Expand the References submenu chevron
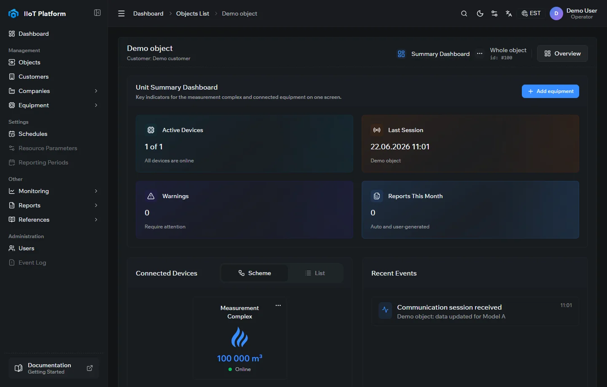607x387 pixels. pos(96,220)
